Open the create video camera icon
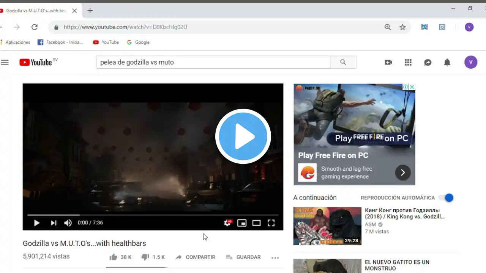Image resolution: width=486 pixels, height=273 pixels. tap(388, 62)
